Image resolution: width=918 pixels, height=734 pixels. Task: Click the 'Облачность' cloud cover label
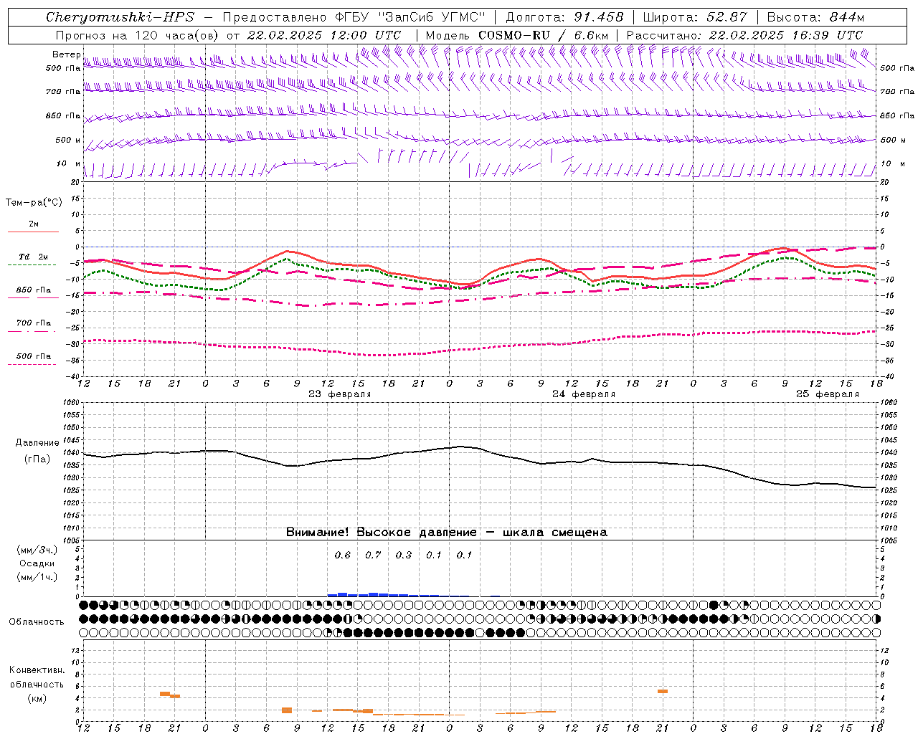point(37,621)
